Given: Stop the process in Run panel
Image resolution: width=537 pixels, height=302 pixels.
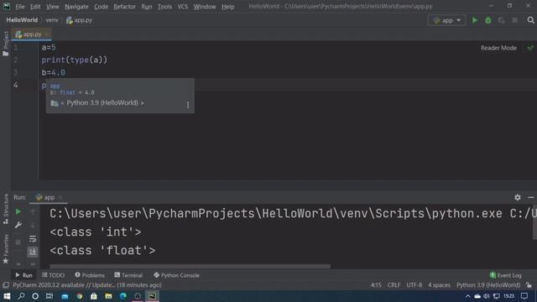Looking at the screenshot, I should [18, 242].
